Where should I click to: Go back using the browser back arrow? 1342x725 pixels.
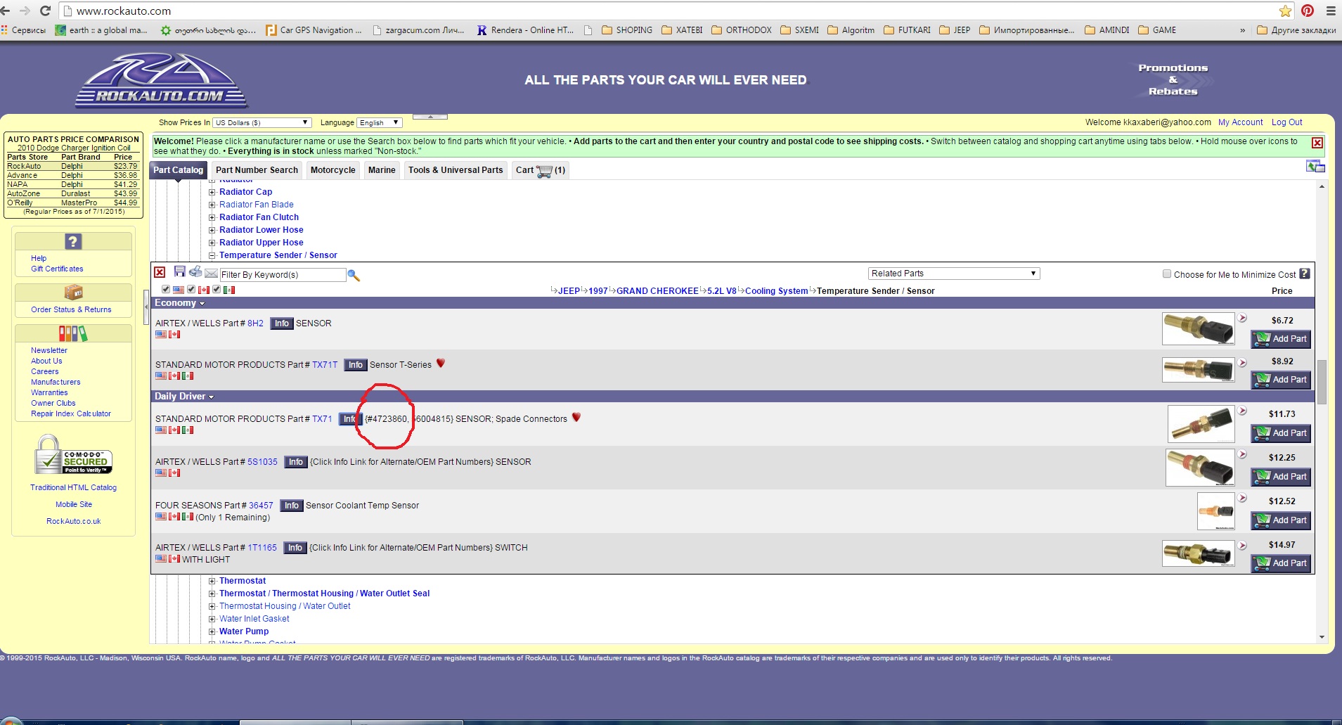pyautogui.click(x=6, y=11)
